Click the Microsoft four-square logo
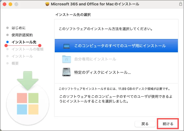The width and height of the screenshot is (184, 131). (28, 104)
